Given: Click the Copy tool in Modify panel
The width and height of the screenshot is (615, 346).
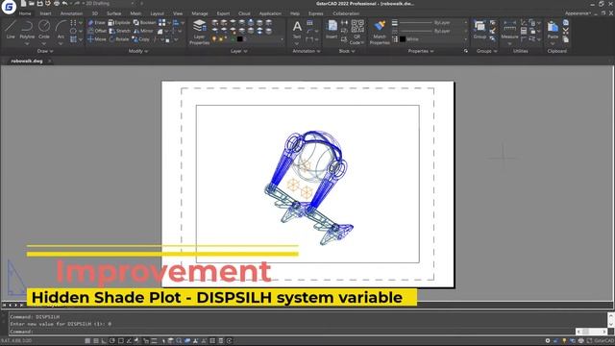Looking at the screenshot, I should 141,39.
